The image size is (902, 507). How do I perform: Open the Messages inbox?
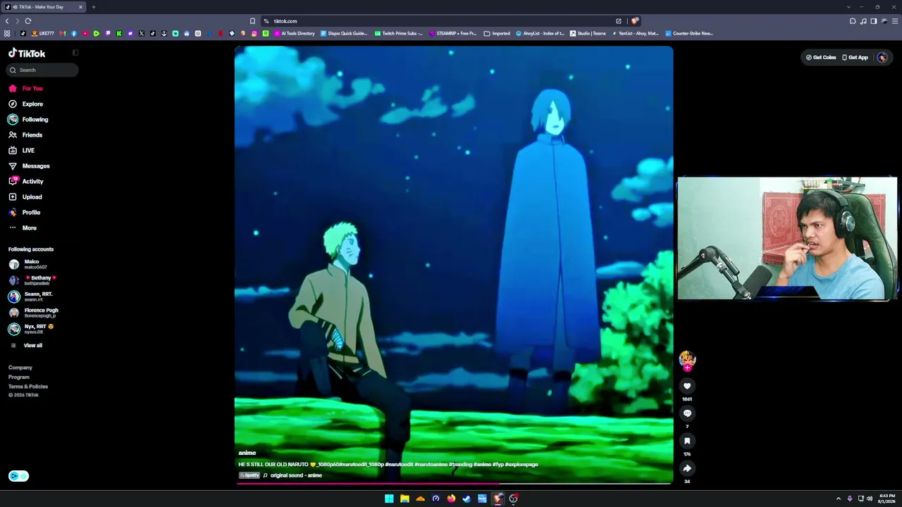[29, 166]
